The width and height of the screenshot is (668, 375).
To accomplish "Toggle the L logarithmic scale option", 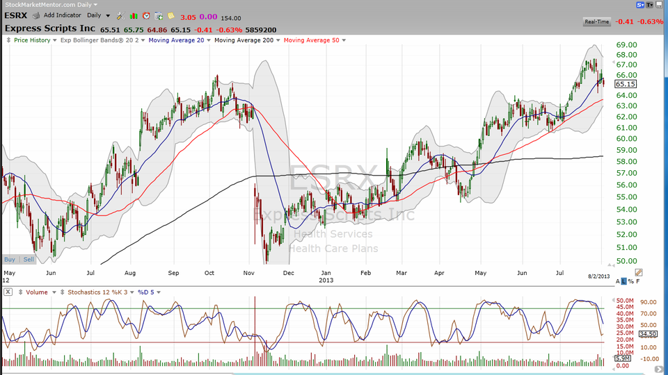I will tap(624, 281).
